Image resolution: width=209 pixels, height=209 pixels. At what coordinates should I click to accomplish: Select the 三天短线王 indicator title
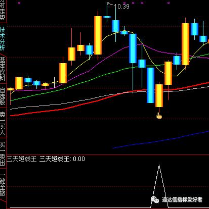[22, 159]
